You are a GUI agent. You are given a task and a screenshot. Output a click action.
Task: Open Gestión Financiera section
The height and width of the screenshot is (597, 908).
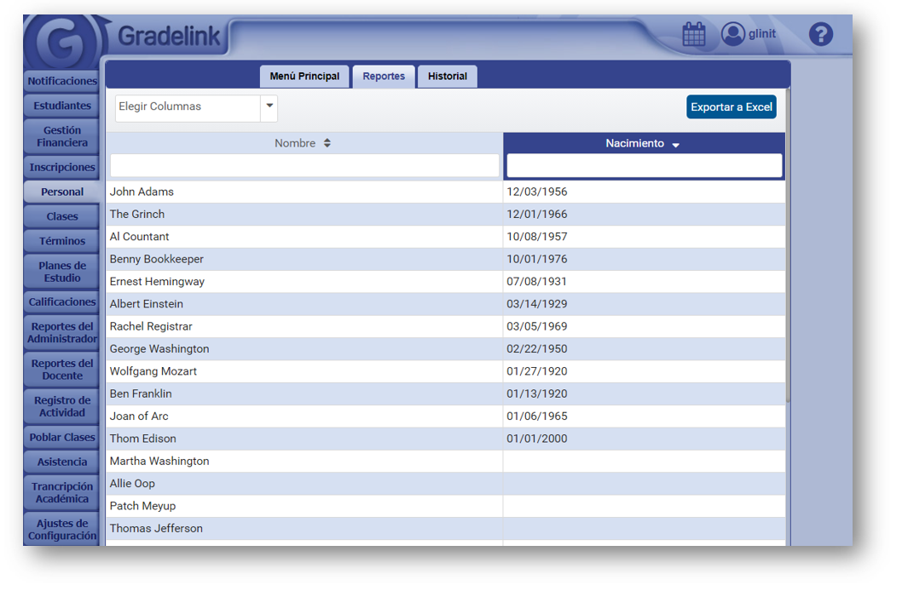62,137
